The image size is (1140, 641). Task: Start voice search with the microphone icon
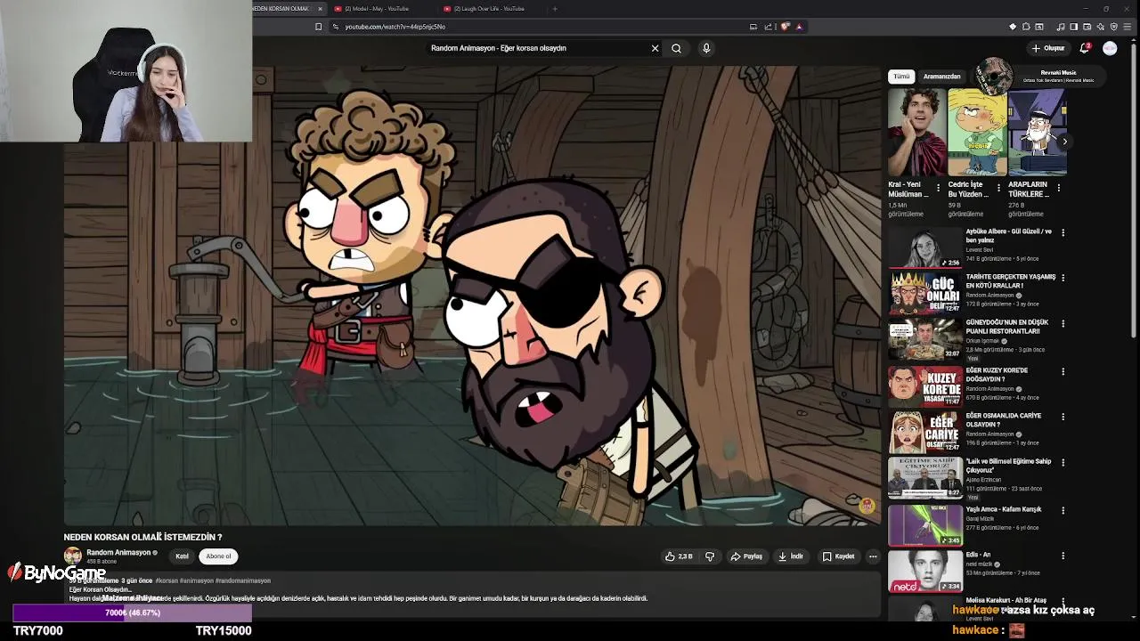click(706, 48)
